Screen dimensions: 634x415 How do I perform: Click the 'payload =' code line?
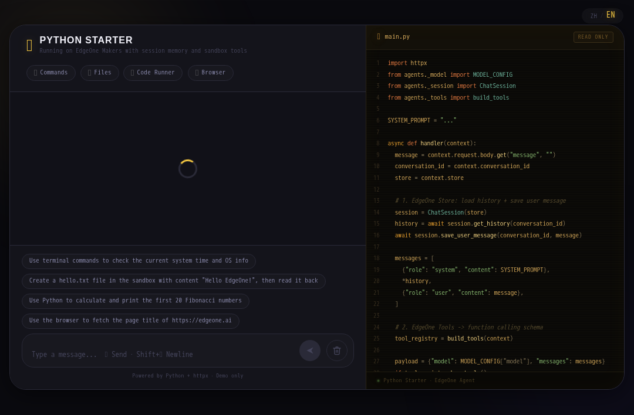(500, 361)
